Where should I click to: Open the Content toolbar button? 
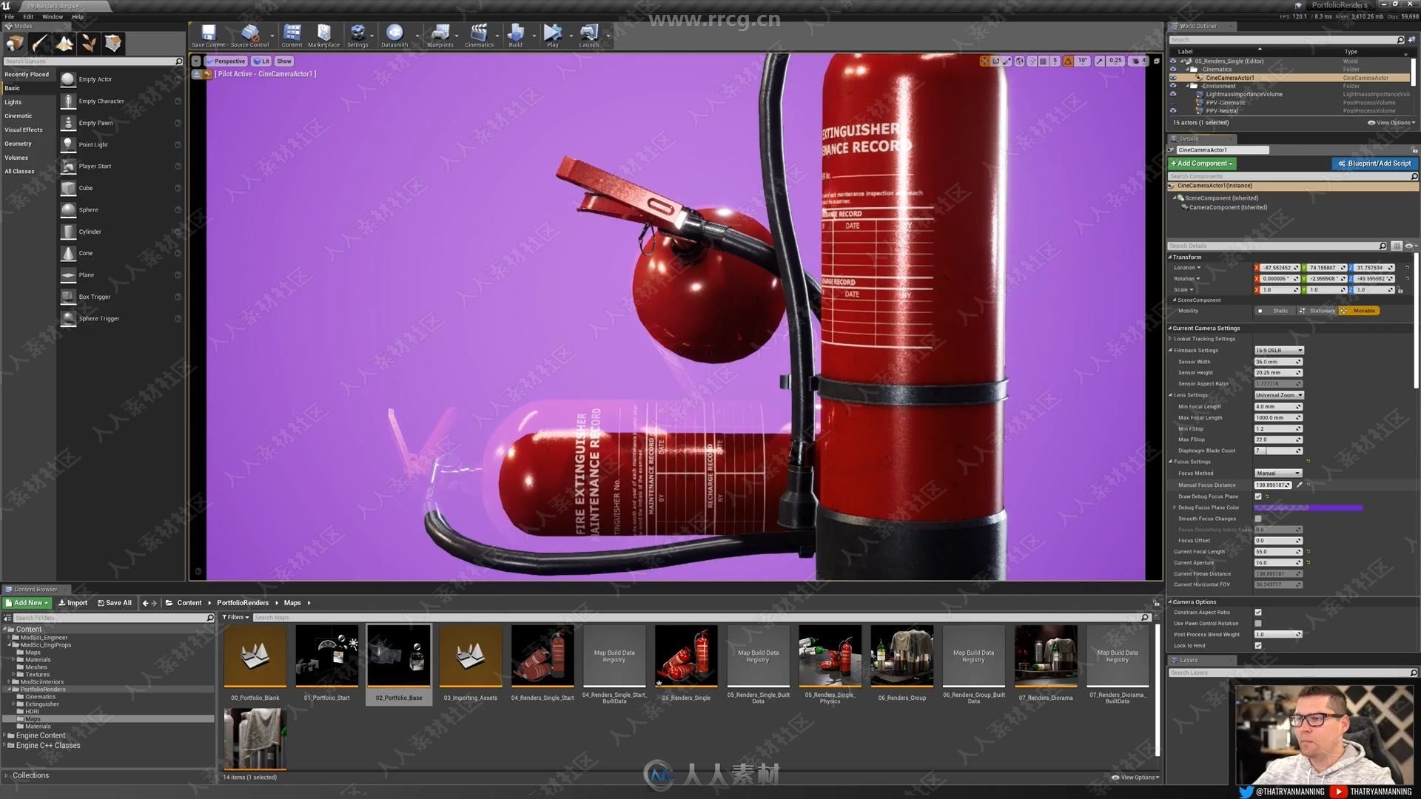pos(292,36)
